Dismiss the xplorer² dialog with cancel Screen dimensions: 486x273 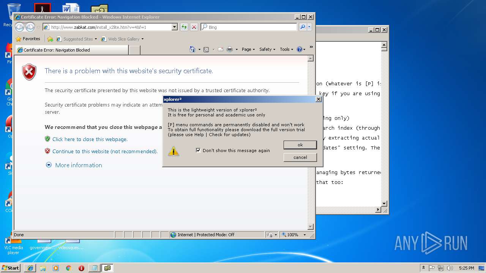(300, 157)
